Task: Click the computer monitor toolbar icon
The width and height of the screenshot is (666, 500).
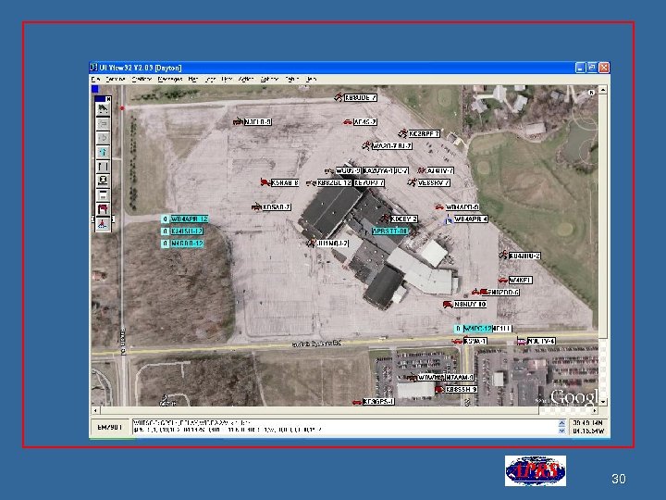Action: (103, 181)
